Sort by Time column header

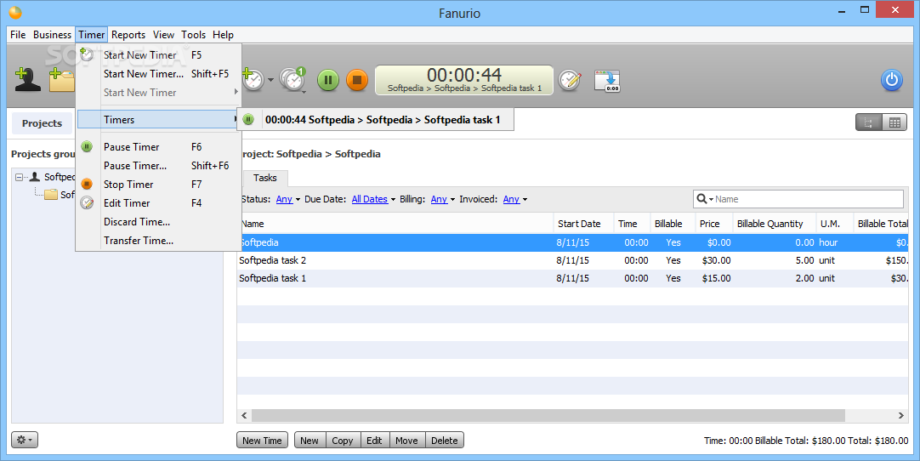coord(631,224)
